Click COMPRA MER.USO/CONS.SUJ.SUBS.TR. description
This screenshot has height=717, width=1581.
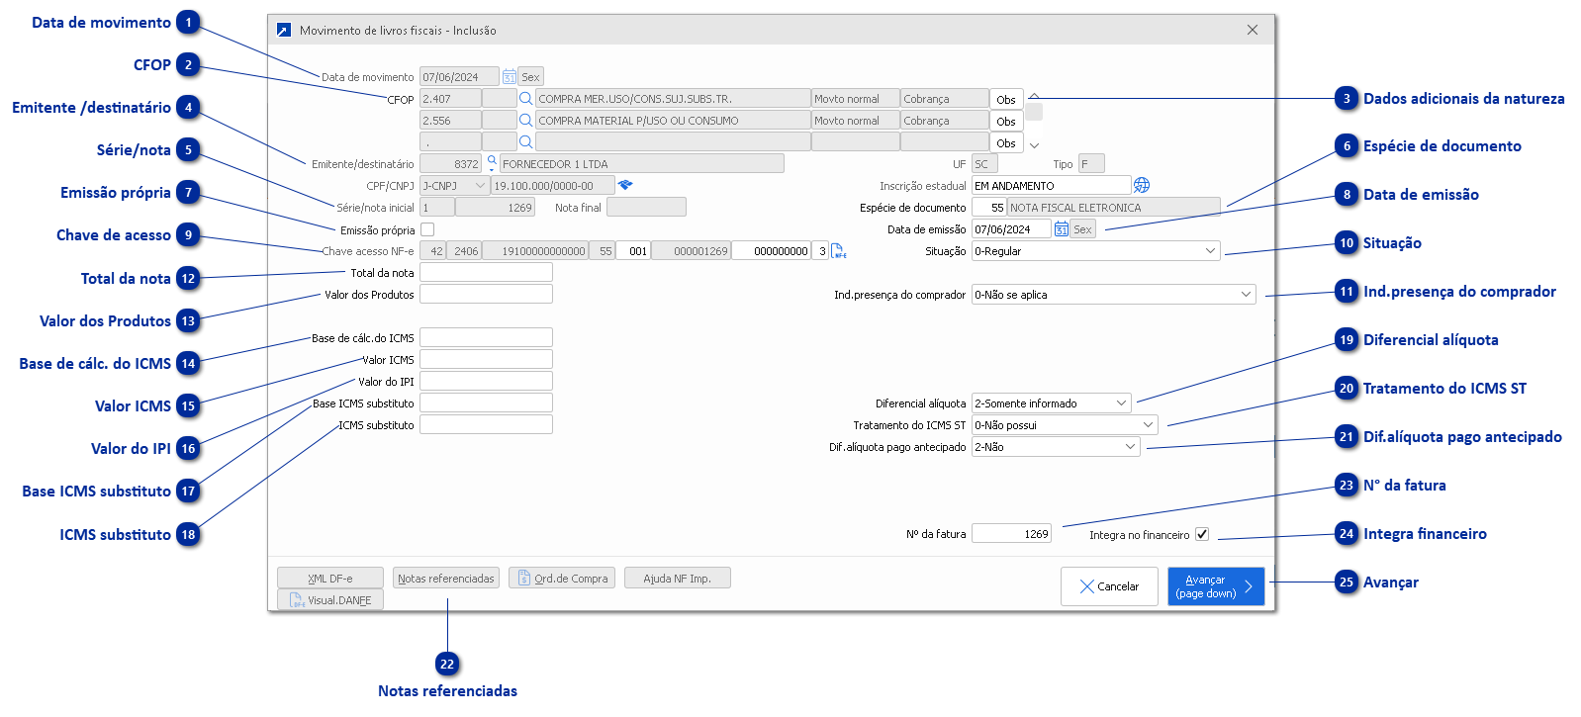(673, 99)
